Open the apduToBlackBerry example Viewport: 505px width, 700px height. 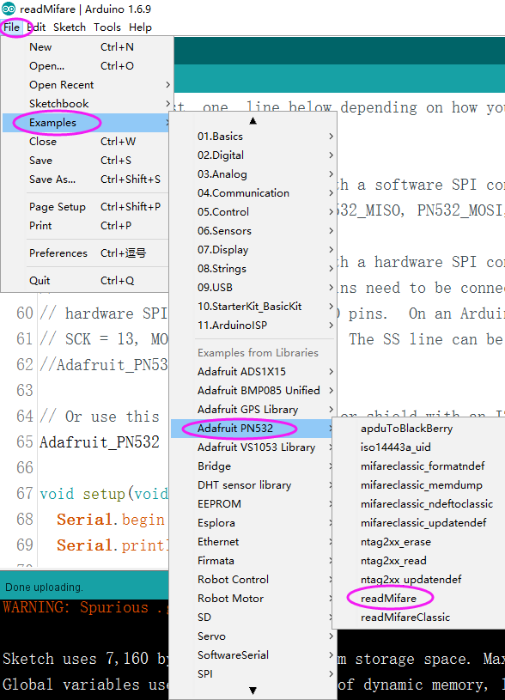click(x=419, y=428)
